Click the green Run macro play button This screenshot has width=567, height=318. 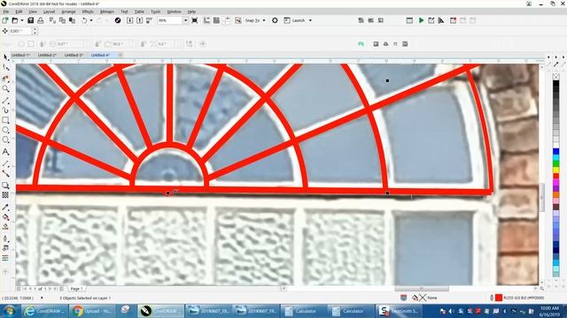(422, 20)
